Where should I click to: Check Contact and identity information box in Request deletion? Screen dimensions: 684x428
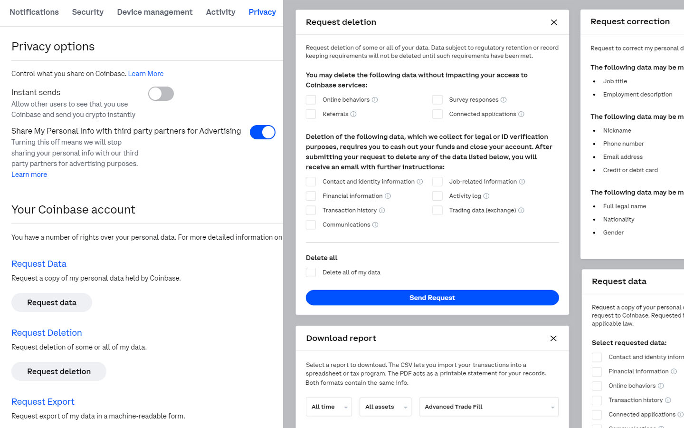tap(311, 182)
